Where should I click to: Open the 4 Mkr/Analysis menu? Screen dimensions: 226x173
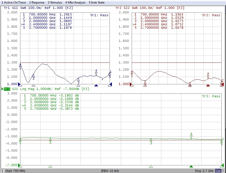[x=75, y=3]
